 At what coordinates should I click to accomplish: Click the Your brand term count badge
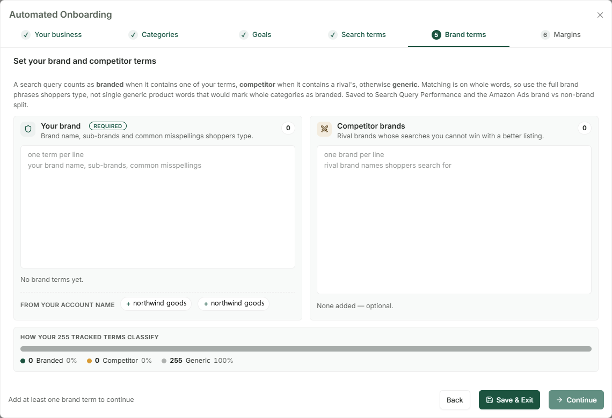(288, 128)
